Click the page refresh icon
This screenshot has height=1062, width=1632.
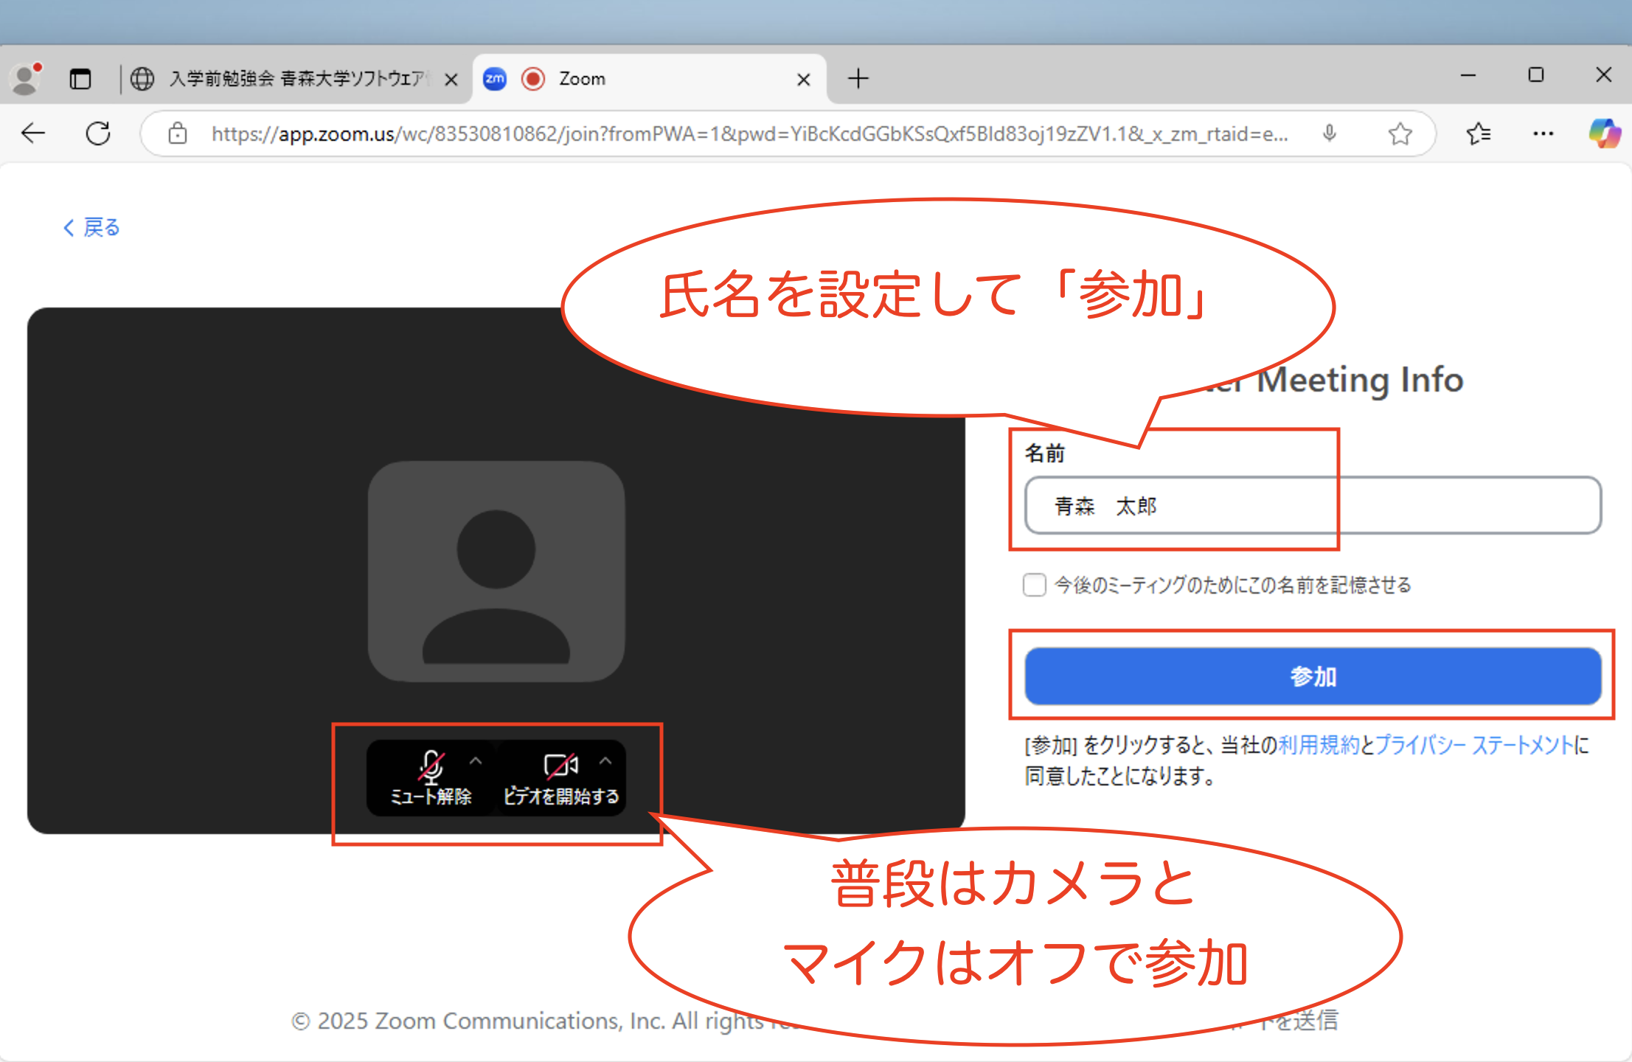(98, 133)
